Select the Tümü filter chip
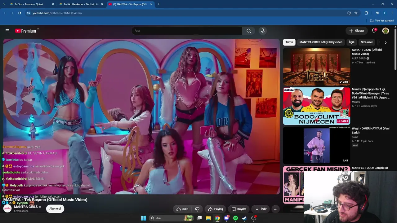This screenshot has width=397, height=223. (x=289, y=42)
